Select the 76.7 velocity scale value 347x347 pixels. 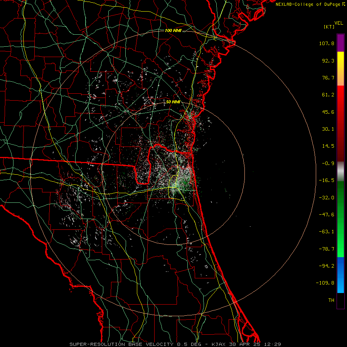[x=328, y=77]
